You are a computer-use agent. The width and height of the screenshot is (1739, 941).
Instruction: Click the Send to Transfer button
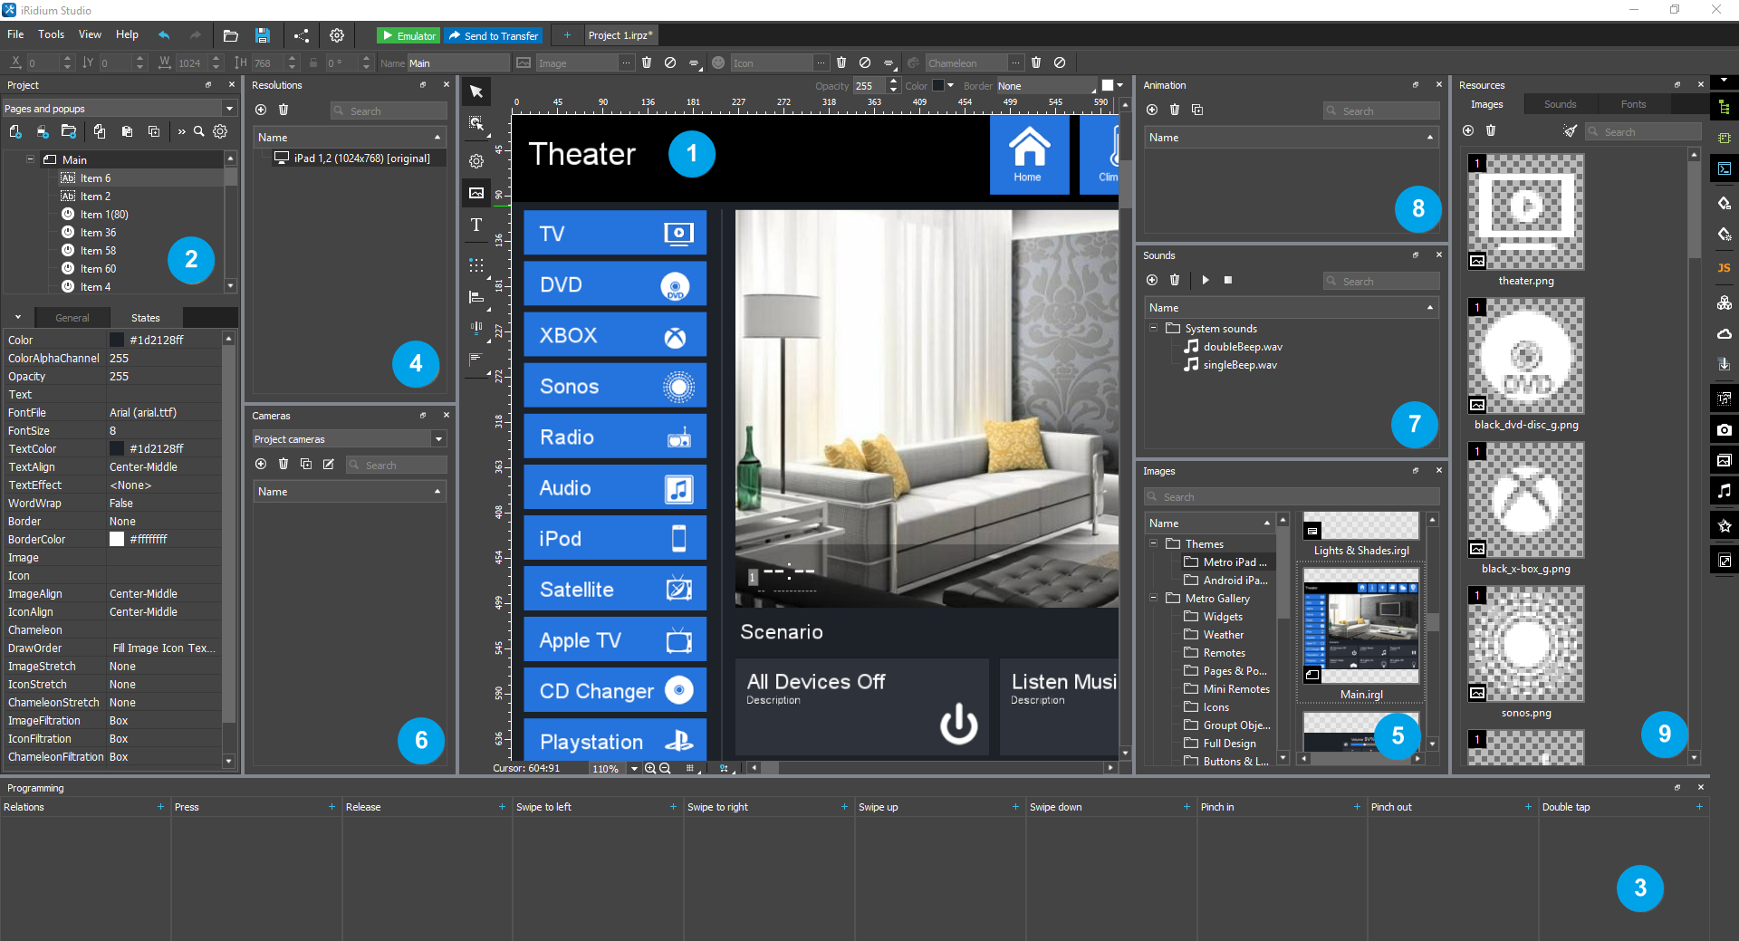[494, 35]
